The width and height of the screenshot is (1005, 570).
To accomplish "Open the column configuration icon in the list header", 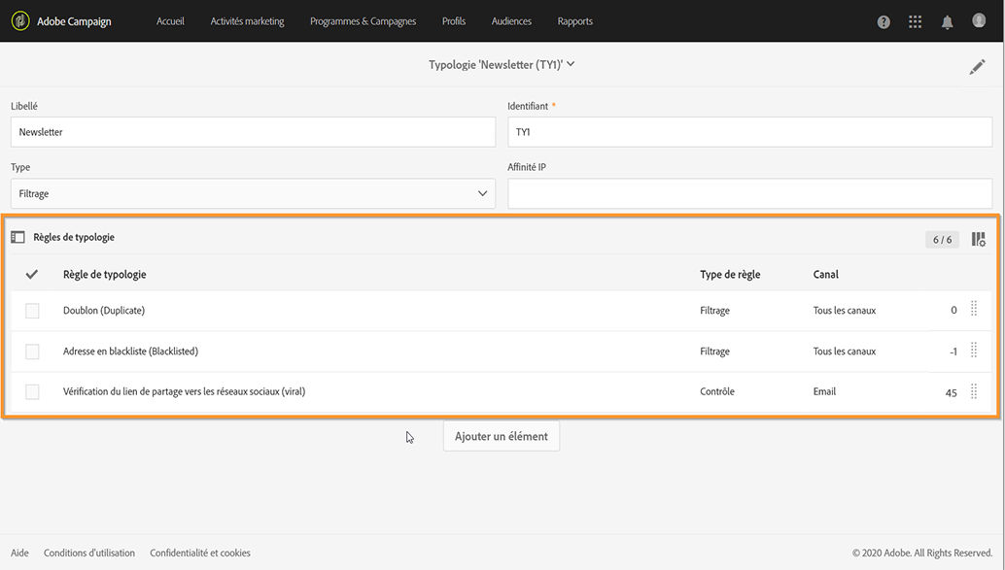I will point(978,239).
